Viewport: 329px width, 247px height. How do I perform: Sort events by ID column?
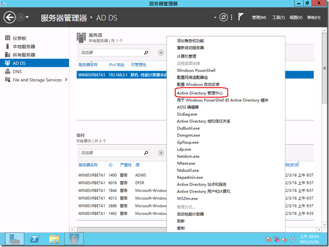point(110,165)
